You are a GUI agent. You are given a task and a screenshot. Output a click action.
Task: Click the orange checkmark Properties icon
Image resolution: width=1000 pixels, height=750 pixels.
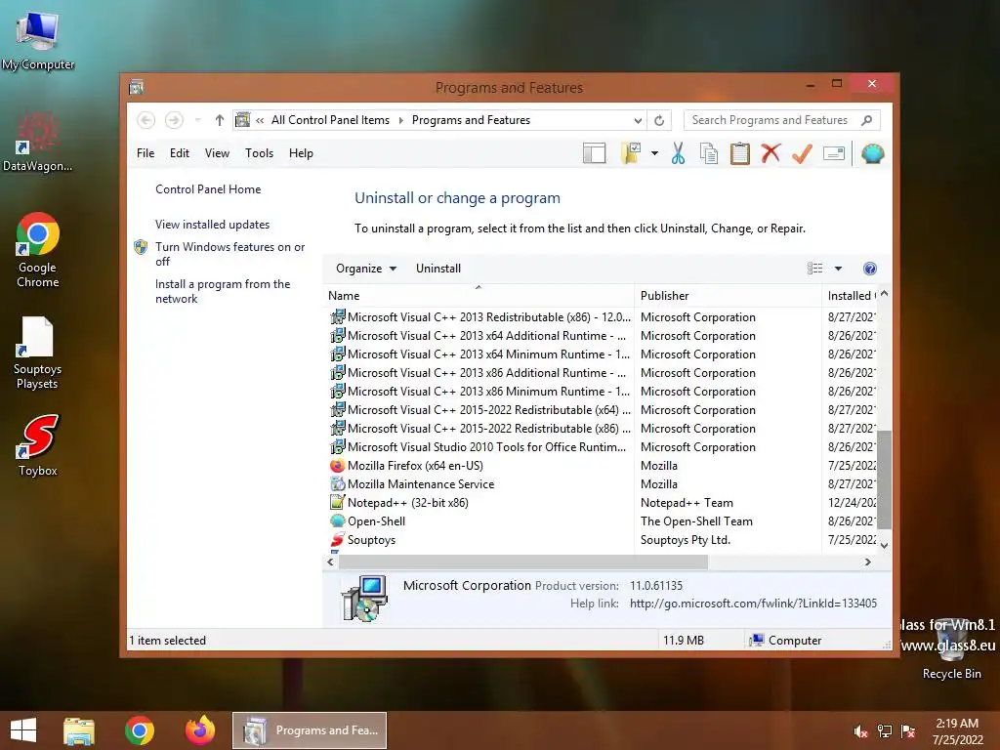[x=802, y=153]
